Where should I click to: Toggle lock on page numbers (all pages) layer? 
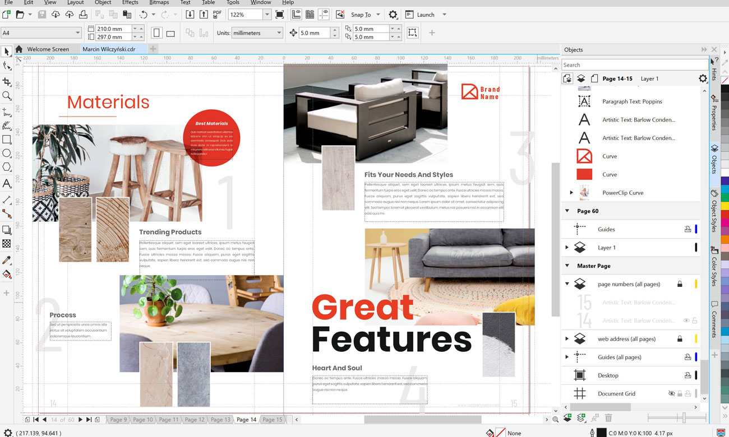(x=680, y=284)
